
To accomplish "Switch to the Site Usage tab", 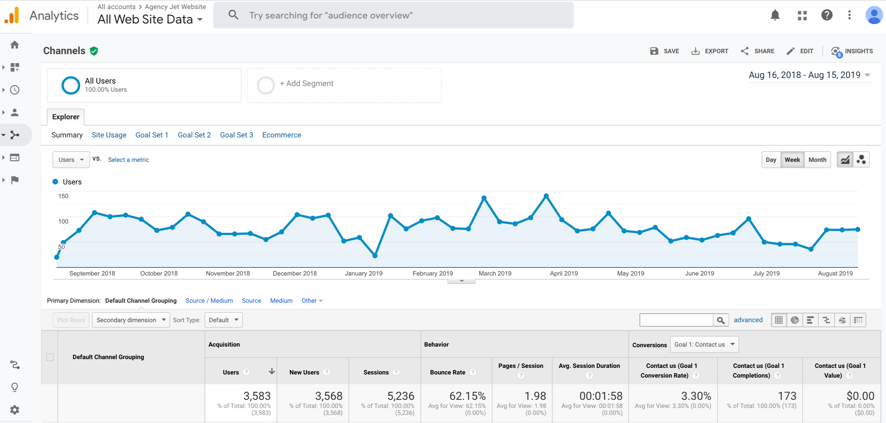I will pos(109,135).
